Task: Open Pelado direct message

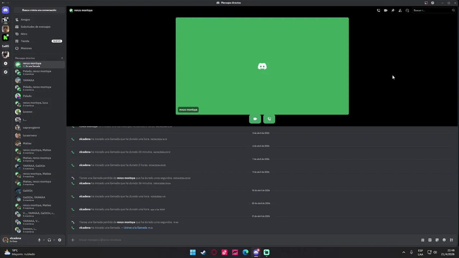Action: click(39, 96)
